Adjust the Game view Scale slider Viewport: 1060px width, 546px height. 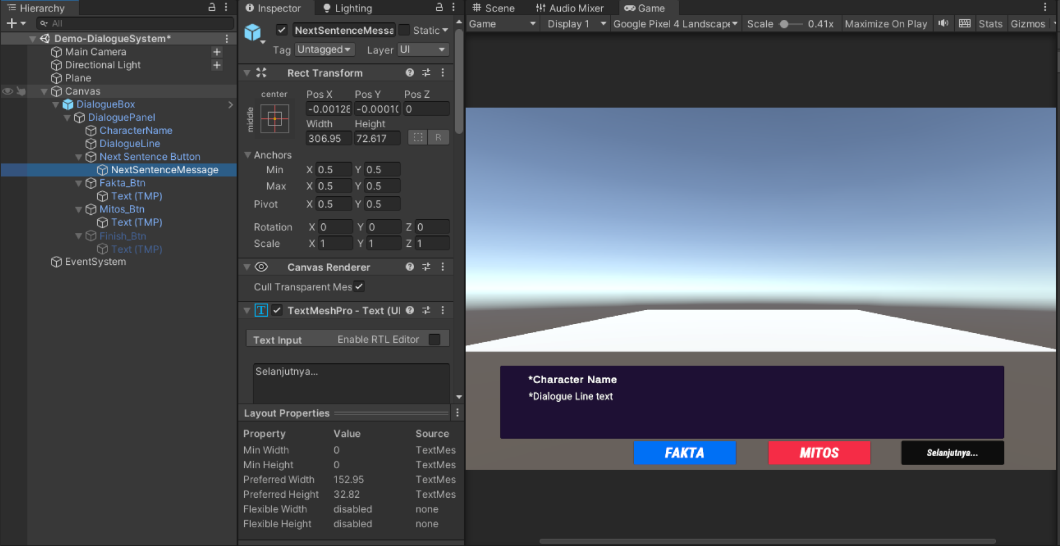(784, 24)
